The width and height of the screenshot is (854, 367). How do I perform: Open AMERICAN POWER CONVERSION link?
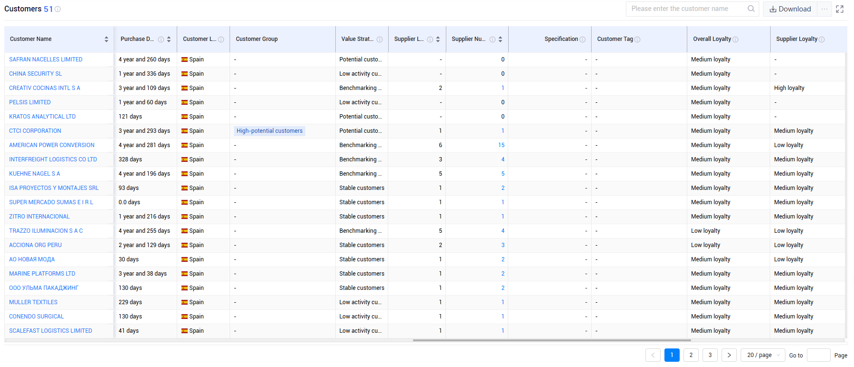pyautogui.click(x=52, y=145)
